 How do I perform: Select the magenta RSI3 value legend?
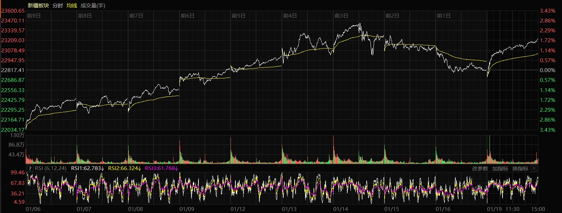(x=162, y=168)
